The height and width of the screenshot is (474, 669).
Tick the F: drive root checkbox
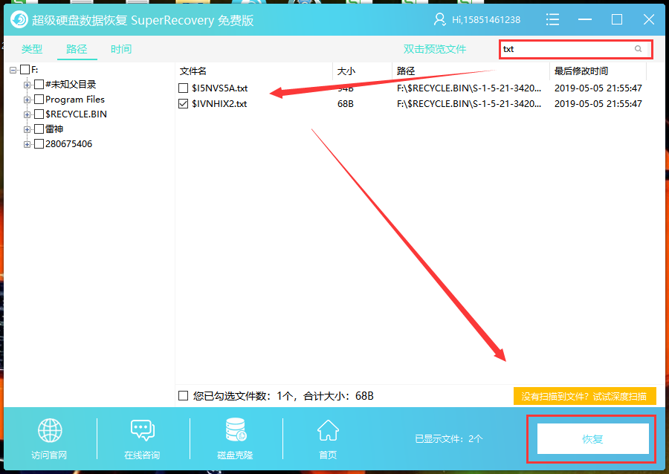(25, 70)
